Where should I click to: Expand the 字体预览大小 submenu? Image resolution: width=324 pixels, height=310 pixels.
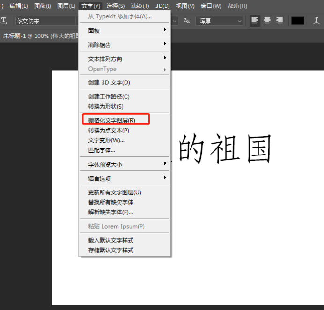tap(125, 164)
